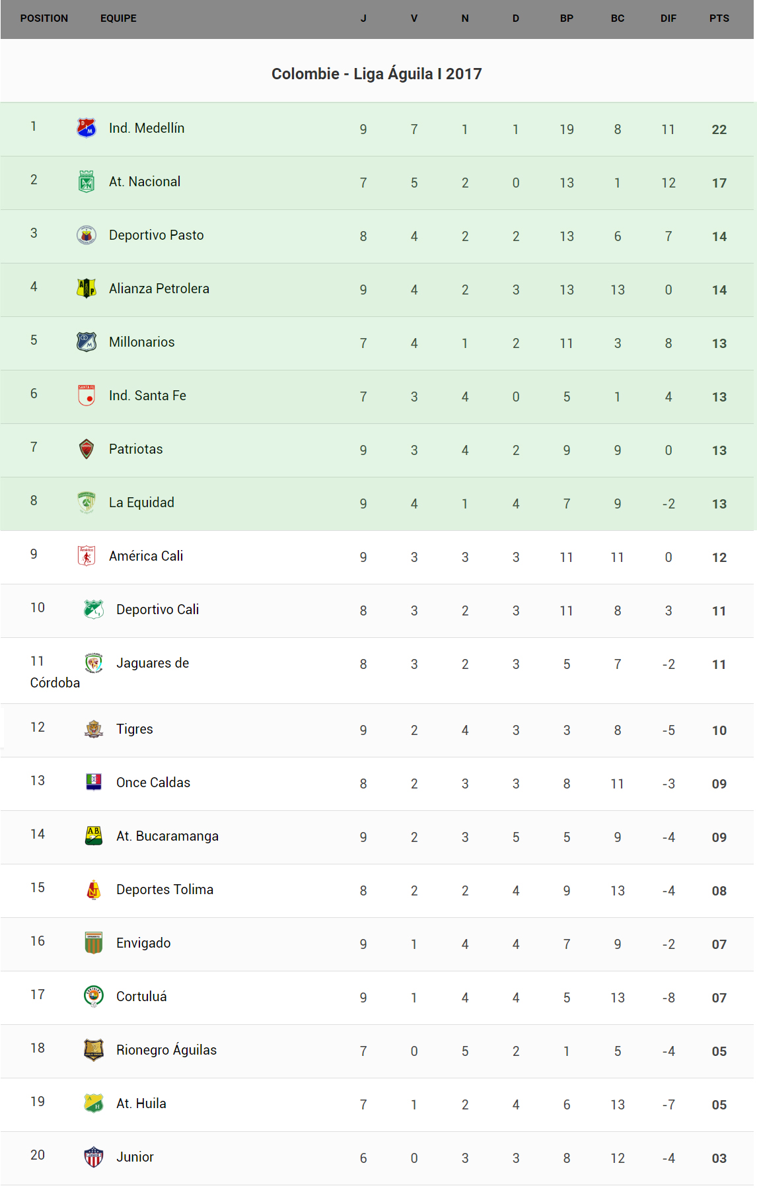The height and width of the screenshot is (1188, 757).
Task: Click the DIF column header
Action: coord(668,18)
